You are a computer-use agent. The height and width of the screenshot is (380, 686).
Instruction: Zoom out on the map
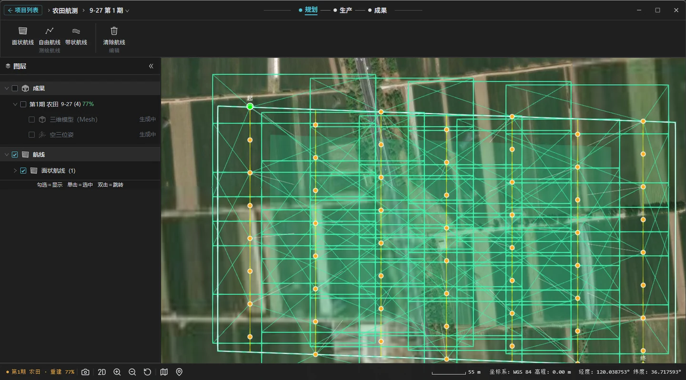pos(132,372)
